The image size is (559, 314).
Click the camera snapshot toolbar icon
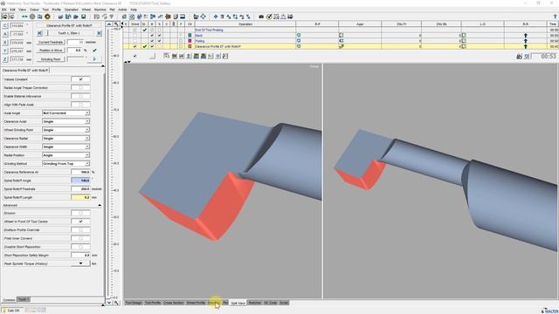[261, 17]
